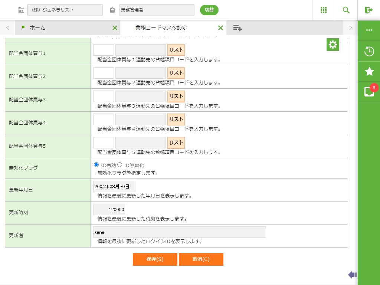The height and width of the screenshot is (285, 380).
Task: Click the three-dots more icon in sidebar
Action: [x=369, y=30]
